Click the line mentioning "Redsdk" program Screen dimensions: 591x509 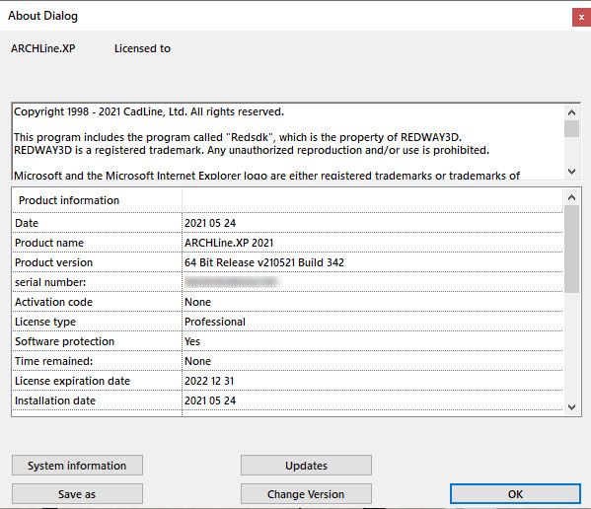[238, 137]
